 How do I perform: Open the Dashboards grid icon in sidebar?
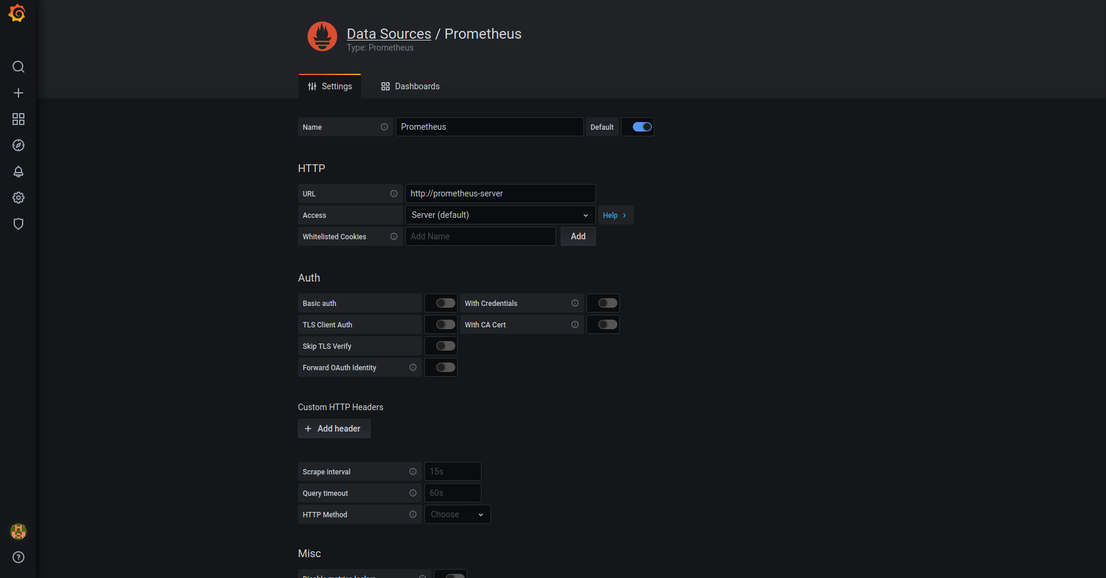pos(18,119)
